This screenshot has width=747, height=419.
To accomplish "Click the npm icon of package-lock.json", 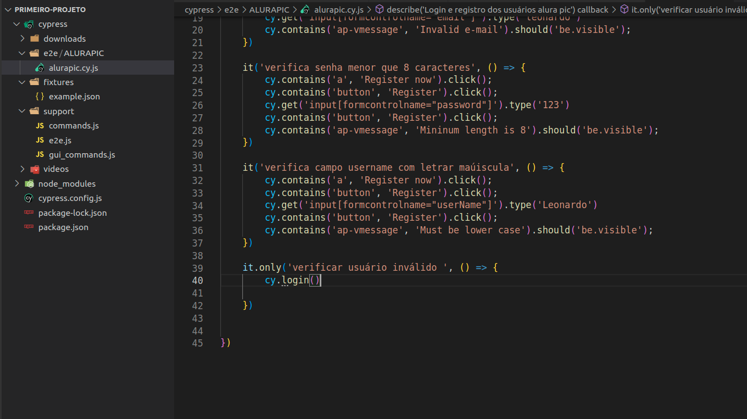I will (29, 213).
